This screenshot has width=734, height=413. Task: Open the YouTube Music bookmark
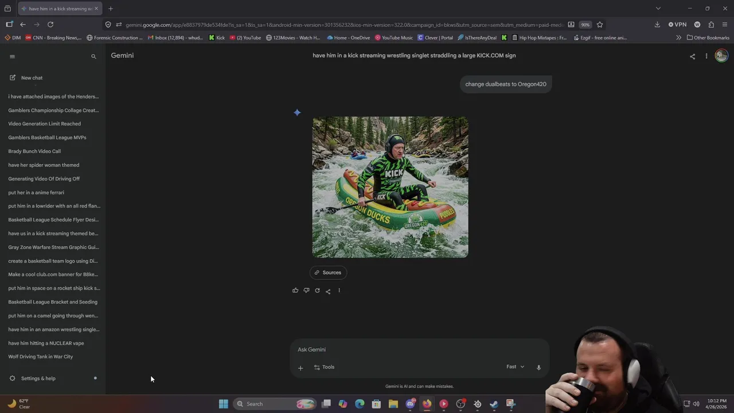(x=394, y=38)
